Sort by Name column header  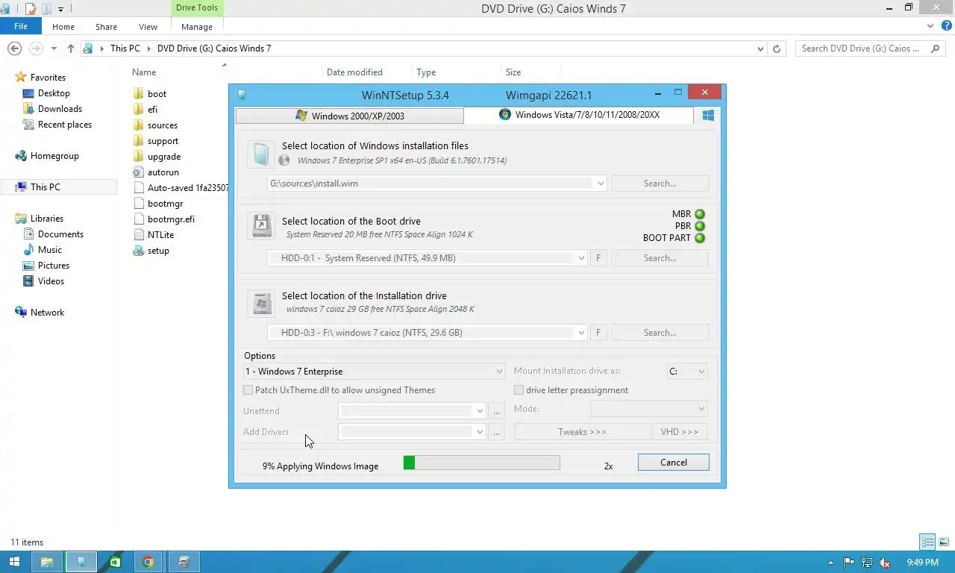(144, 72)
